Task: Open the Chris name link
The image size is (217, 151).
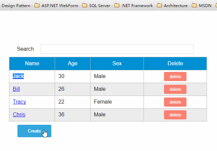Action: (19, 114)
